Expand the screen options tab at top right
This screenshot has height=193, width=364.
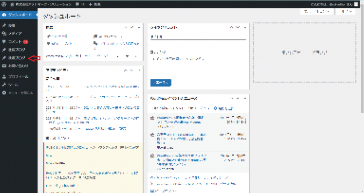tap(317, 11)
